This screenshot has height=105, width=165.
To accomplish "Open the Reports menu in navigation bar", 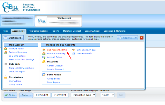I will (55, 31).
